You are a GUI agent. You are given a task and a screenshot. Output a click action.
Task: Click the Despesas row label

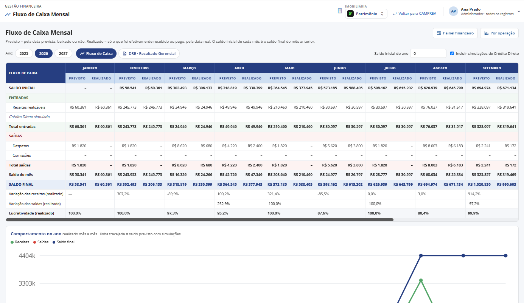(21, 146)
